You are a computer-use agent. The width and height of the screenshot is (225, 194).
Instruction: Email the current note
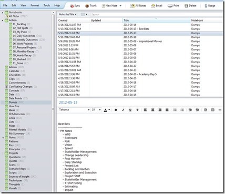tap(157, 6)
